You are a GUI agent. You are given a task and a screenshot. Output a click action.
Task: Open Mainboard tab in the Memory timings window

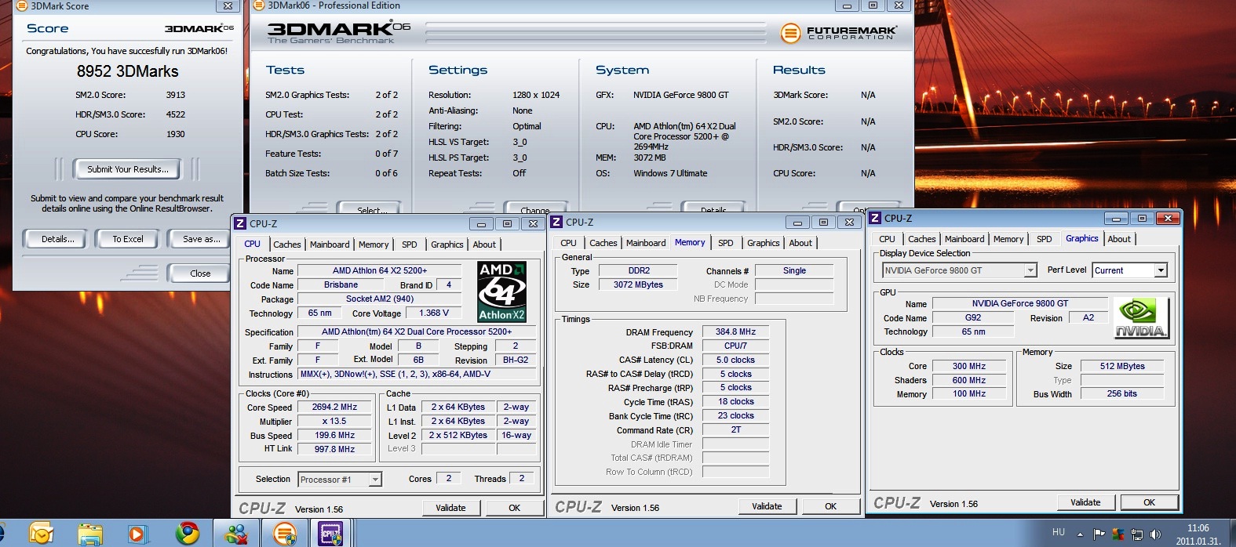(x=646, y=243)
